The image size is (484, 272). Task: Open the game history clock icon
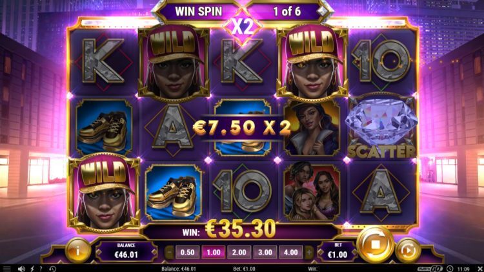[52, 269]
